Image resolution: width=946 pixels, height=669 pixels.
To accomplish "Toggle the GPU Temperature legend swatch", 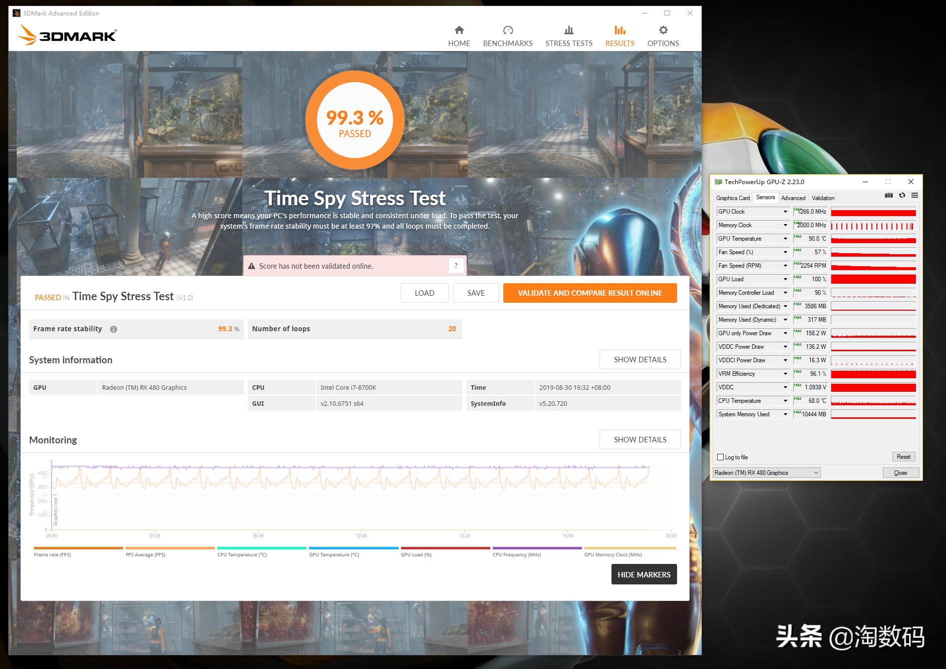I will [354, 548].
